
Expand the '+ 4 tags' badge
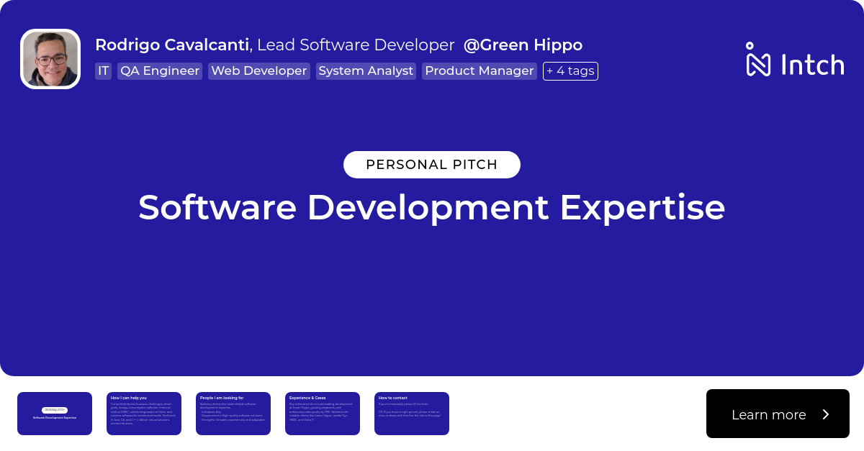570,71
